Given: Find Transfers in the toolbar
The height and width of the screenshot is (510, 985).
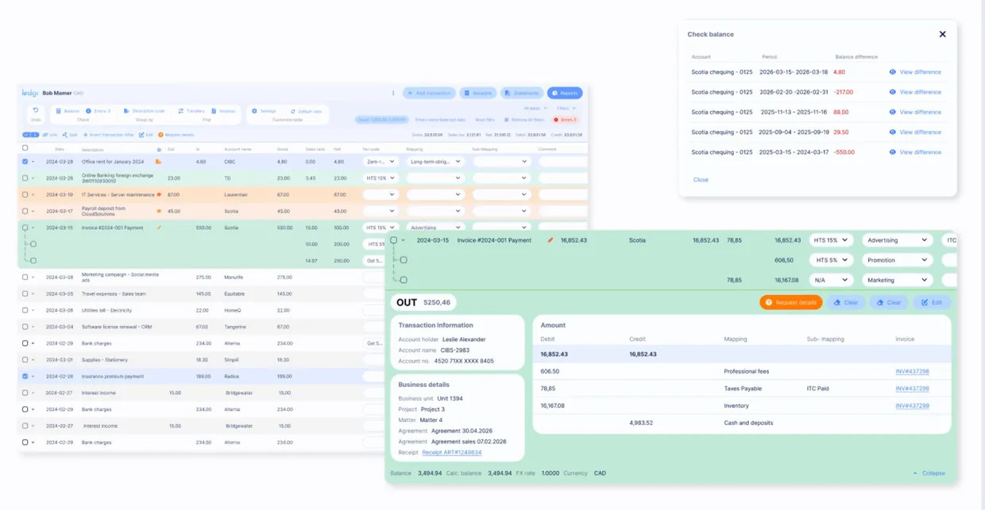Looking at the screenshot, I should click(x=191, y=111).
